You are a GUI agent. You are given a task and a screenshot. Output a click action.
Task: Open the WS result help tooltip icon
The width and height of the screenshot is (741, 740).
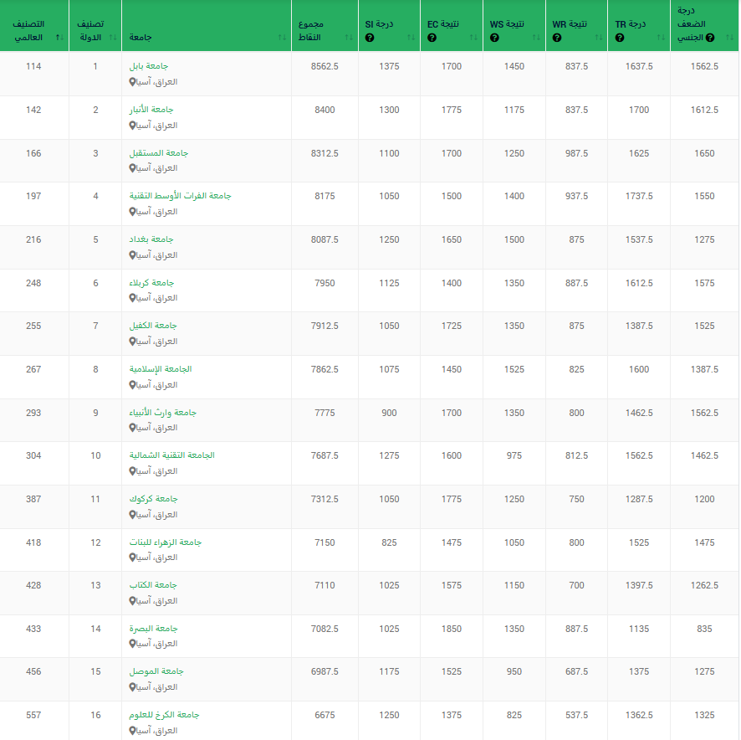click(x=494, y=38)
